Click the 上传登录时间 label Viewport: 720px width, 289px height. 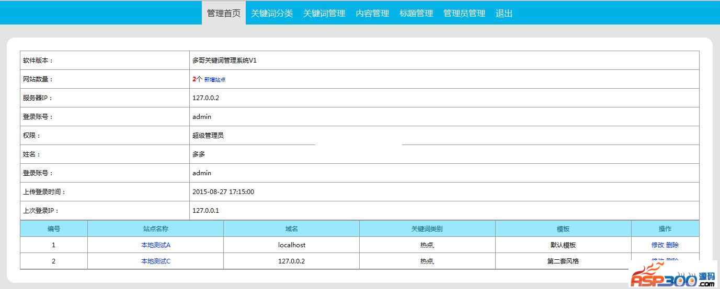pos(44,192)
